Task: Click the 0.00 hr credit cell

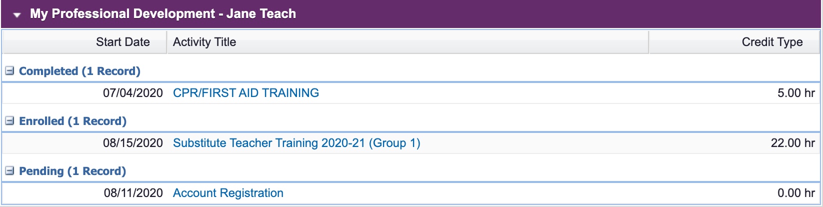Action: (x=796, y=193)
